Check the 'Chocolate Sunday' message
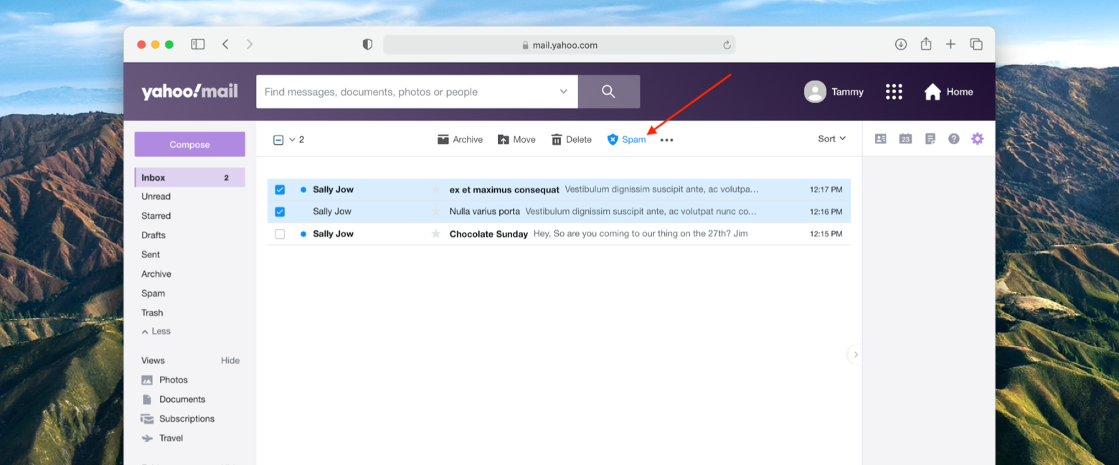This screenshot has width=1119, height=465. (x=280, y=234)
